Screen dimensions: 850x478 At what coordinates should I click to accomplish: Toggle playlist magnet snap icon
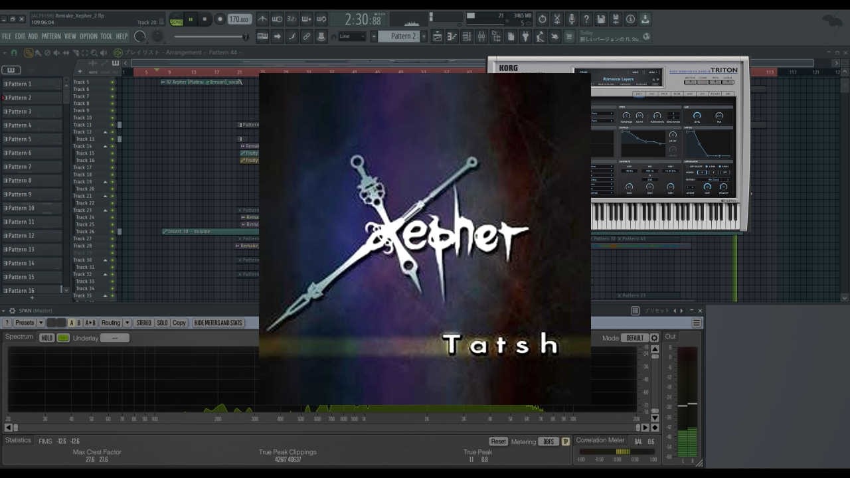[14, 52]
